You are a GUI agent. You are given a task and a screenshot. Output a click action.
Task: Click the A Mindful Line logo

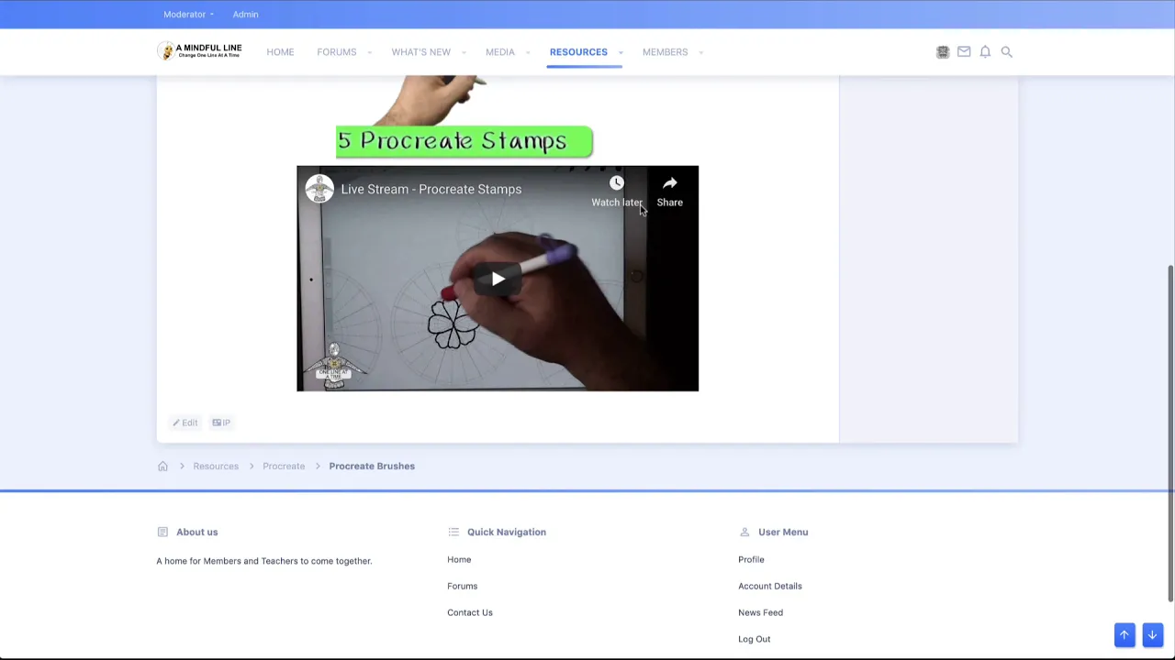point(199,51)
